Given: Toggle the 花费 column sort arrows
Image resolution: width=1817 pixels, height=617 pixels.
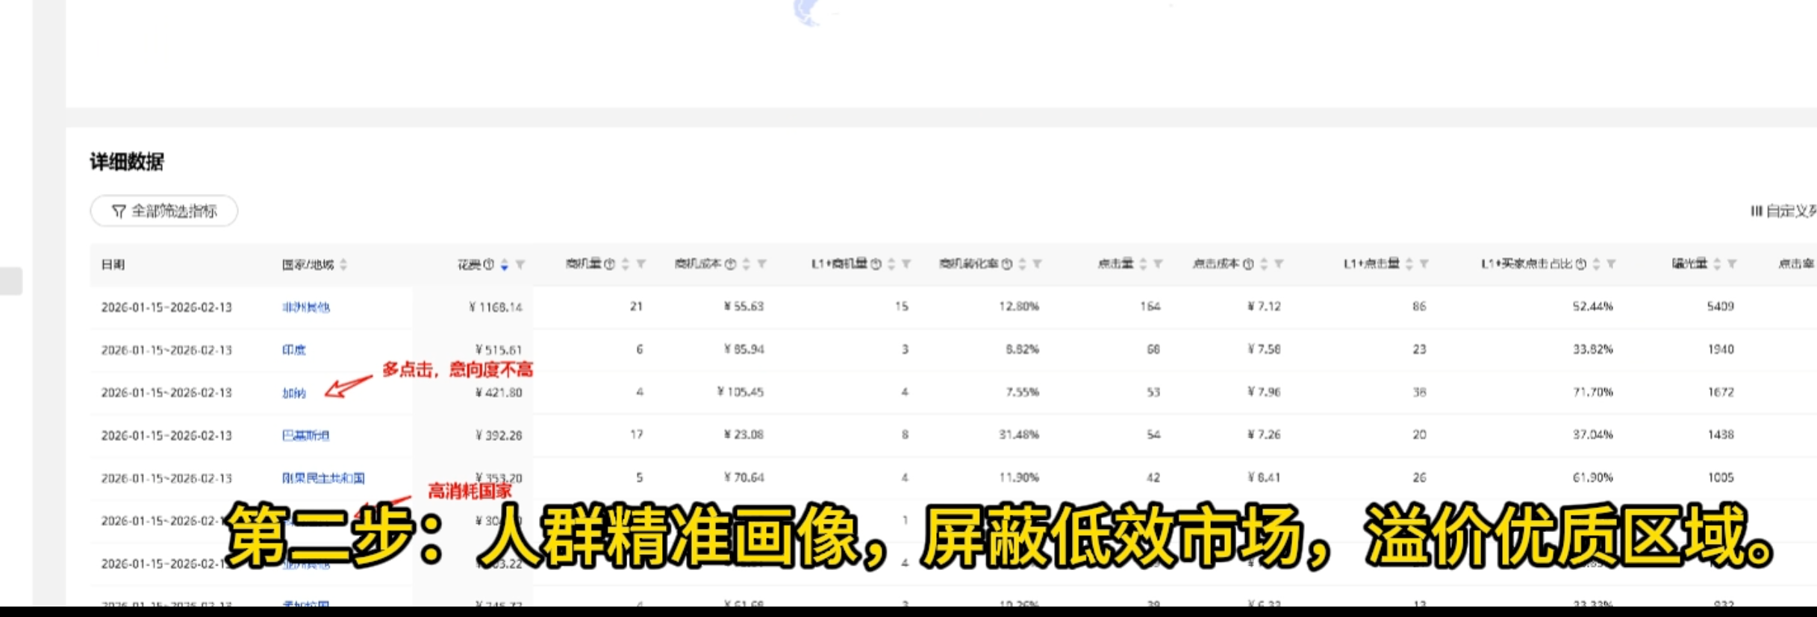Looking at the screenshot, I should tap(505, 264).
